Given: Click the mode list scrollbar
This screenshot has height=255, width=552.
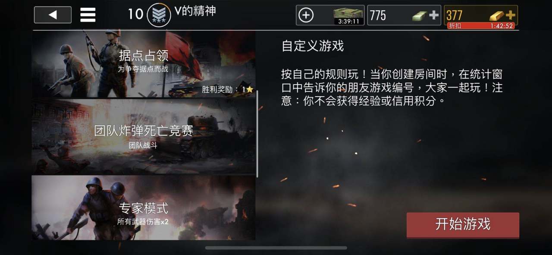Looking at the screenshot, I should (x=257, y=134).
